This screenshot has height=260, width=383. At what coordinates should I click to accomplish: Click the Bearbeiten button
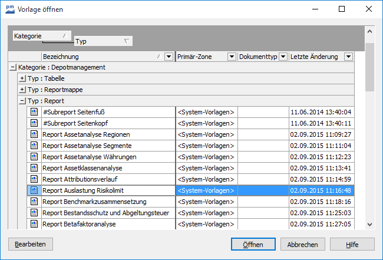31,244
